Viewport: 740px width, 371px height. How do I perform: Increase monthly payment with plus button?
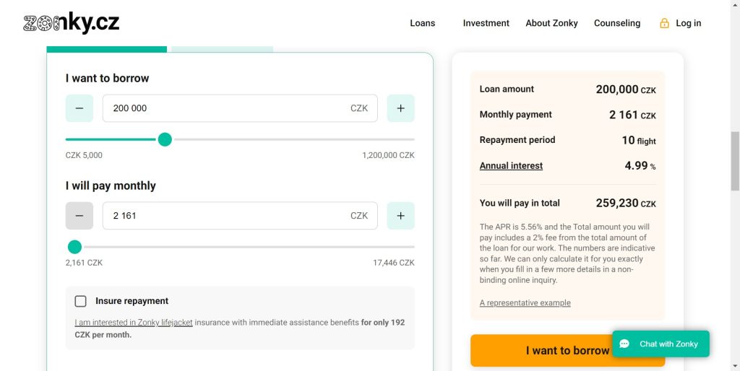pos(400,216)
